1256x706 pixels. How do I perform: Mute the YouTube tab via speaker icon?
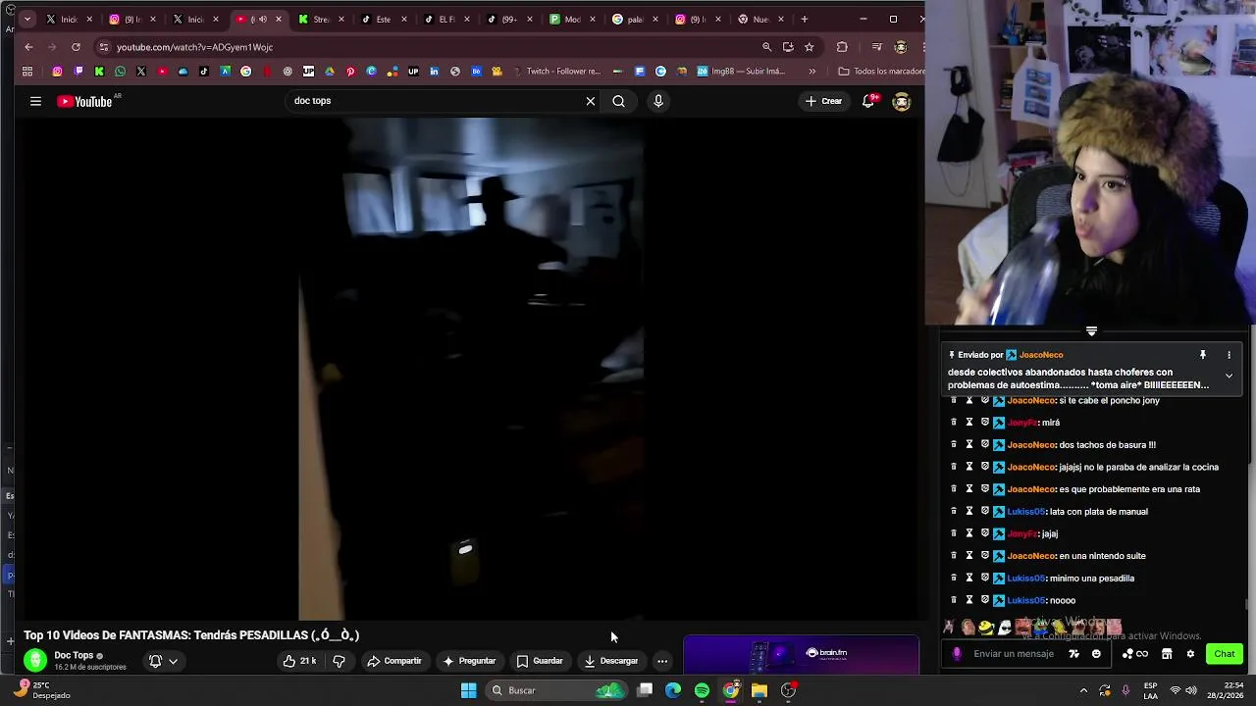pos(263,19)
